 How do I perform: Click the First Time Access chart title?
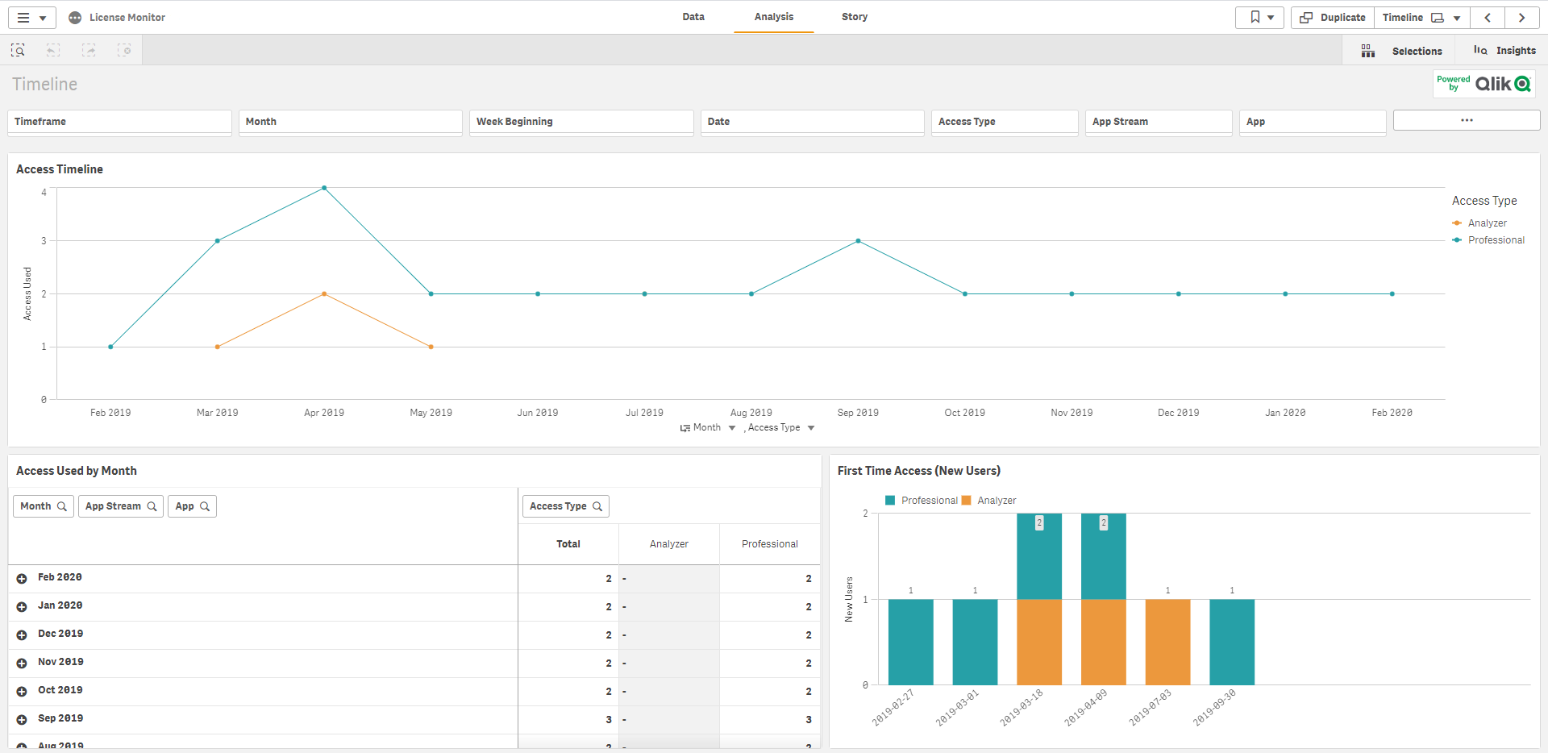[919, 471]
